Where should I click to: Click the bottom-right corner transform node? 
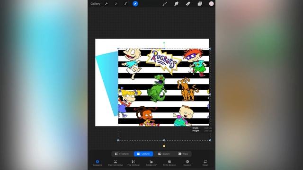(x=210, y=140)
